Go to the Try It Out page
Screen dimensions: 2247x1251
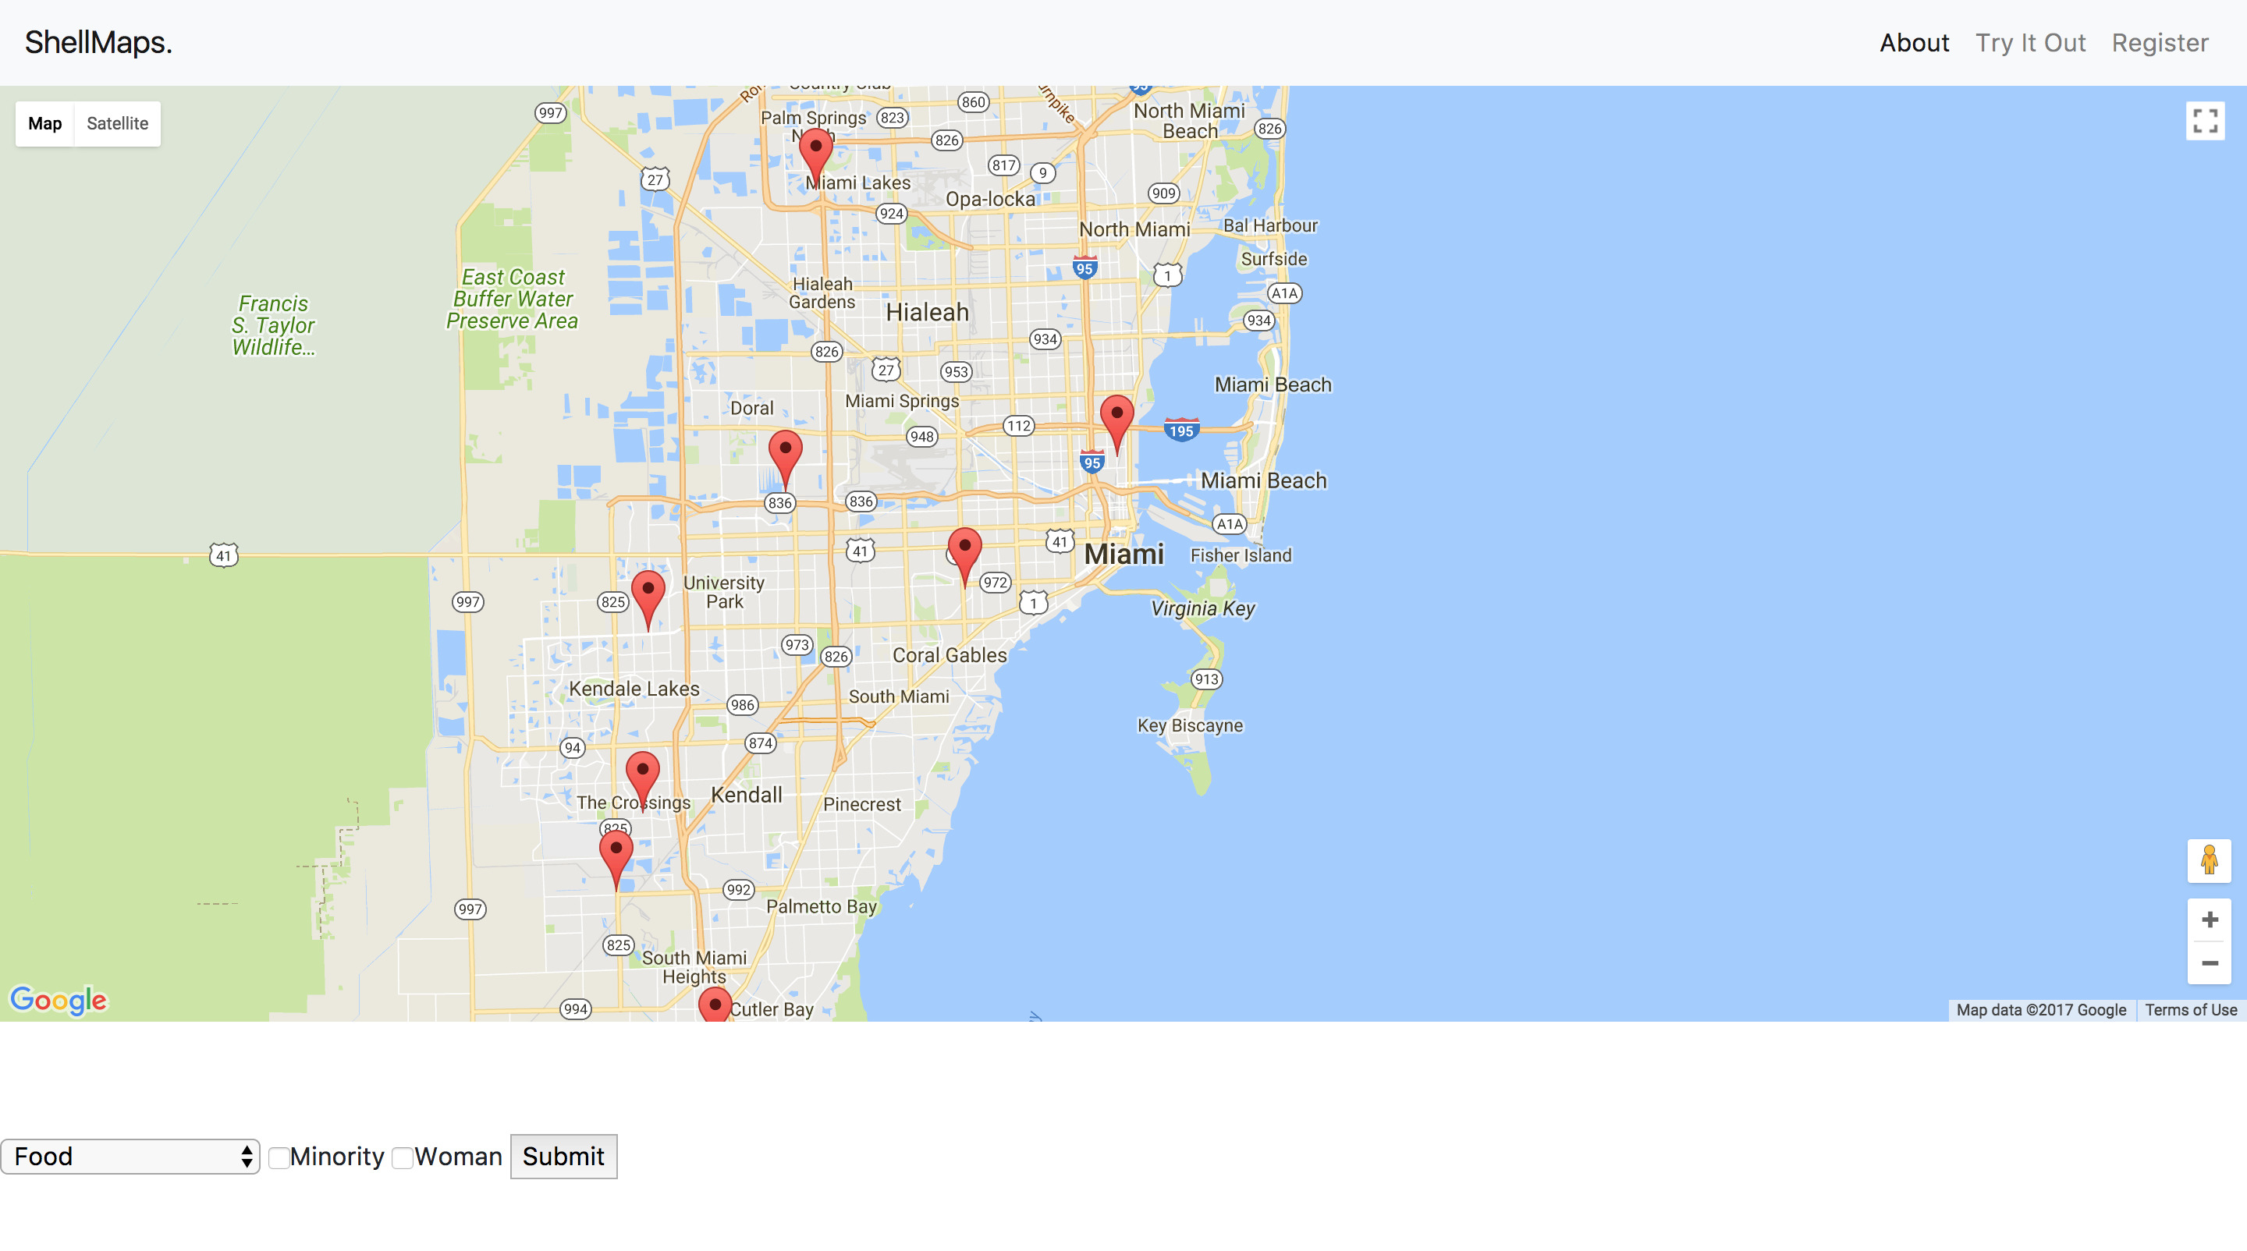pos(2030,43)
